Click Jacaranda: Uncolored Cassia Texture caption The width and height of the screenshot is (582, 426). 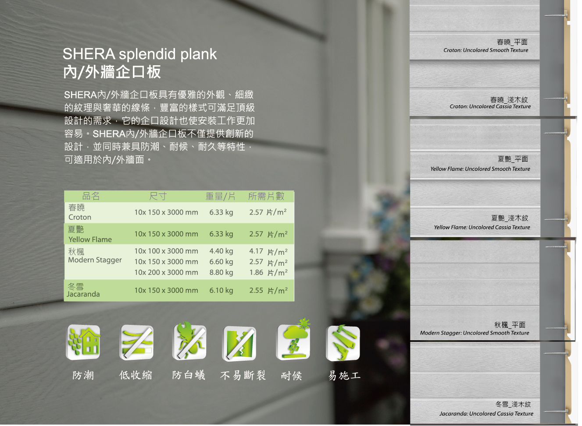tap(486, 414)
